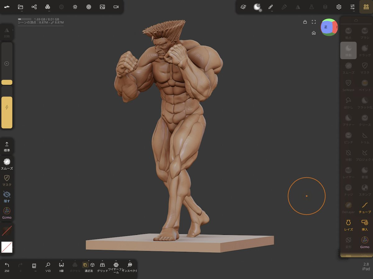373x279 pixels.
Task: Select the 粘土 (Clay) tool
Action: (x=348, y=33)
